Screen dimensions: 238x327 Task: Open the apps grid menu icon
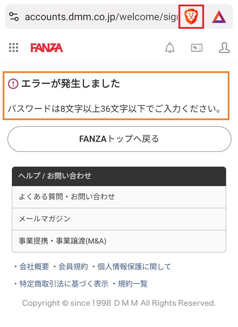coord(13,48)
